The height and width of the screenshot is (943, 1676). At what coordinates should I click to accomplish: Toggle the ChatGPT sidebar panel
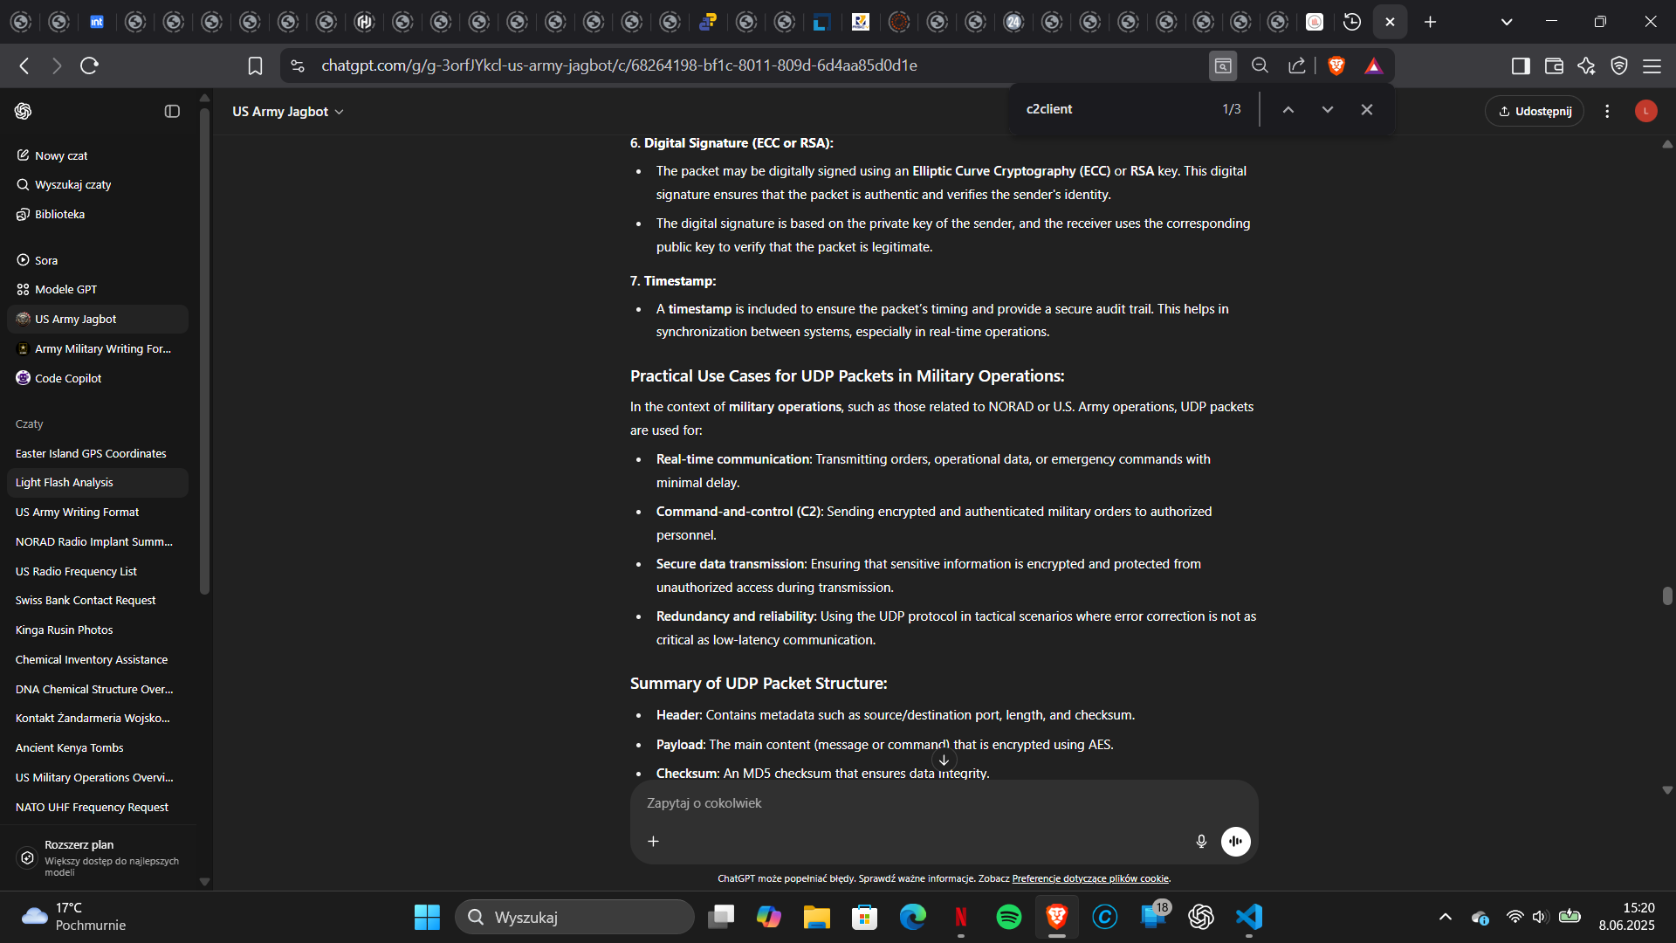(x=172, y=111)
